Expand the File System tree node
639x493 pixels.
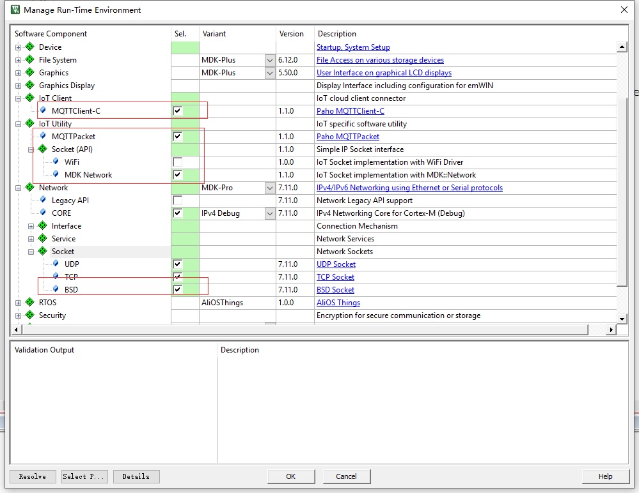point(19,60)
